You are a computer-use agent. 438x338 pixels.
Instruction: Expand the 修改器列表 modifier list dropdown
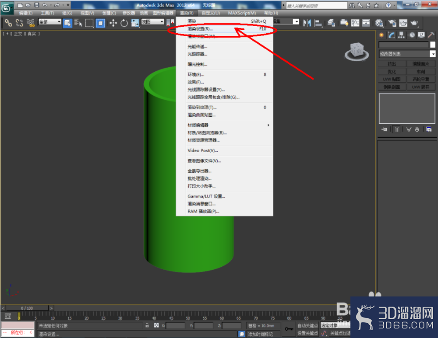click(x=433, y=54)
